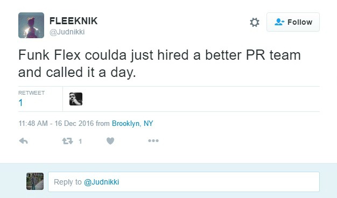Open FLEEKNIK's profile picture

(31, 25)
